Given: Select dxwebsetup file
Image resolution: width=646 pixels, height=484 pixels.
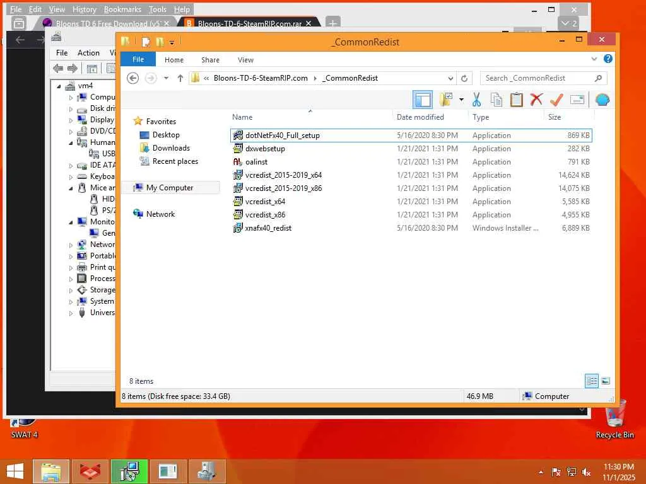Looking at the screenshot, I should click(411, 149).
